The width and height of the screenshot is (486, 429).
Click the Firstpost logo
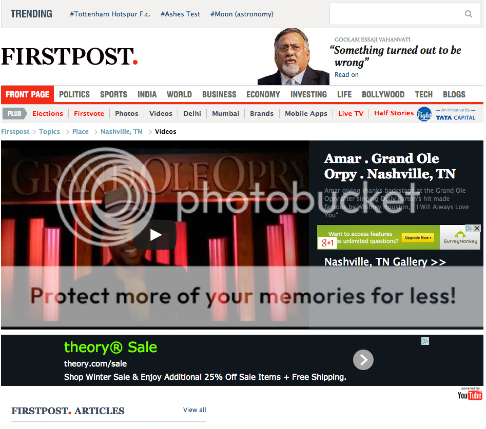tap(69, 57)
